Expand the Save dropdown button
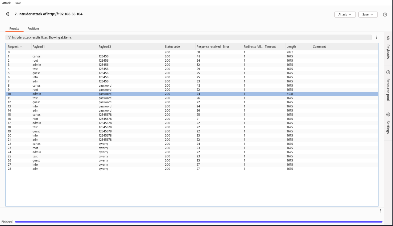The width and height of the screenshot is (393, 226). pos(368,15)
